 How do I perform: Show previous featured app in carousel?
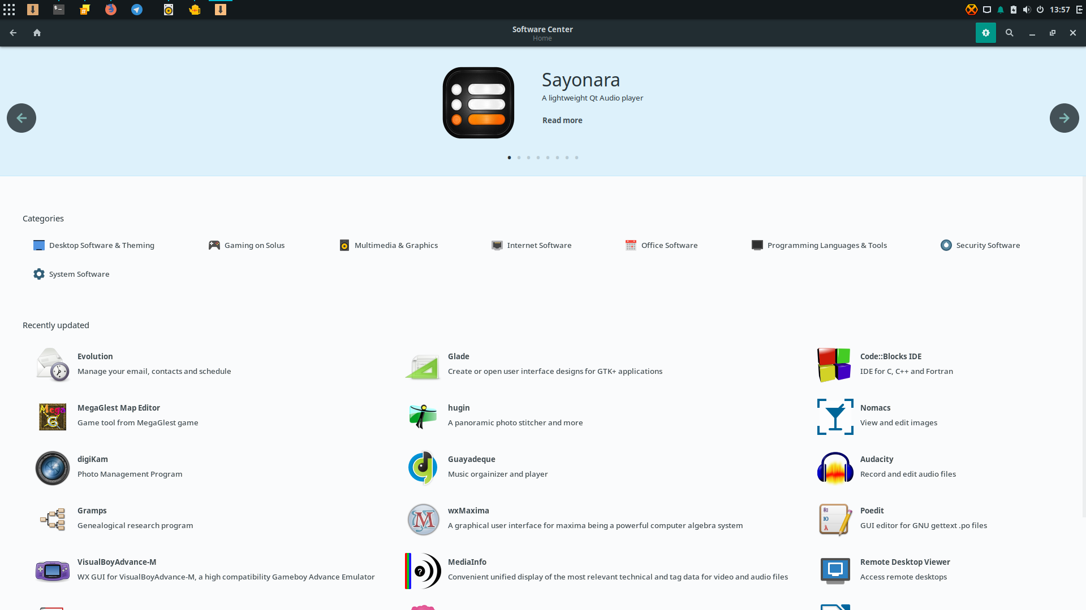pos(21,118)
